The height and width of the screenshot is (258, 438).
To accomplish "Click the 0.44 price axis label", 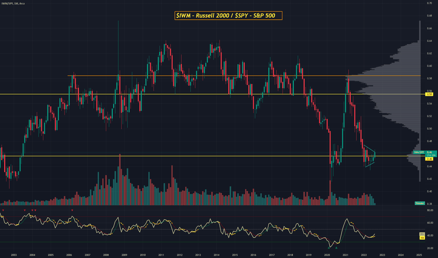I will click(x=430, y=166).
